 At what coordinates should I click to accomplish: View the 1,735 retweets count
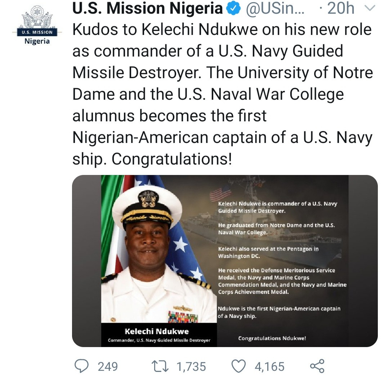click(191, 366)
